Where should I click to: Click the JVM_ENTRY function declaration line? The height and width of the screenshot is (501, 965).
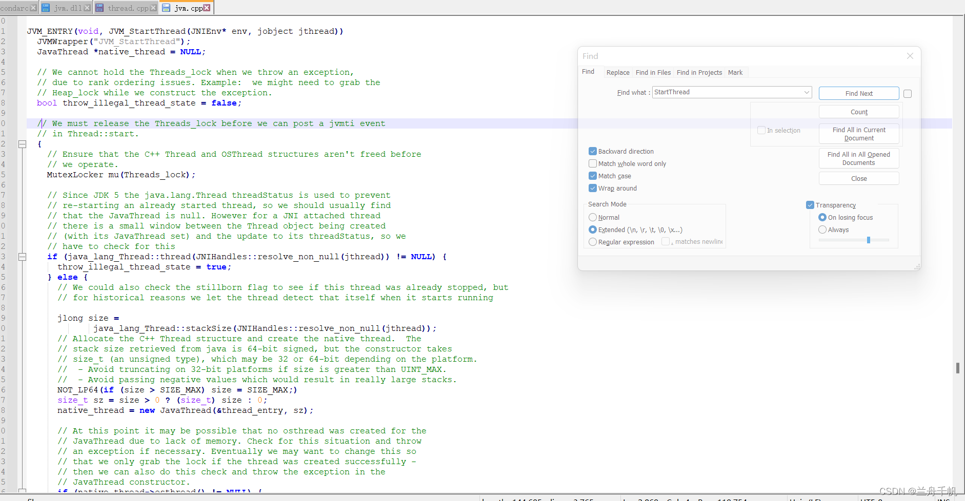coord(185,31)
